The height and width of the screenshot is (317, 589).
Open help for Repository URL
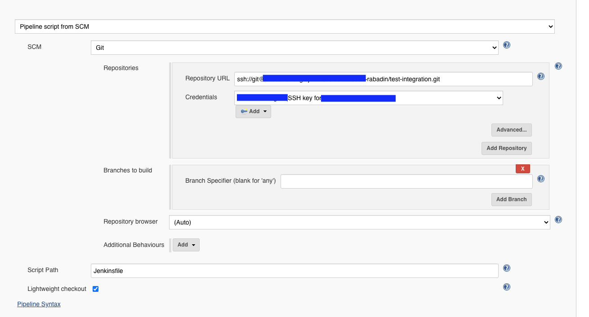pyautogui.click(x=540, y=76)
